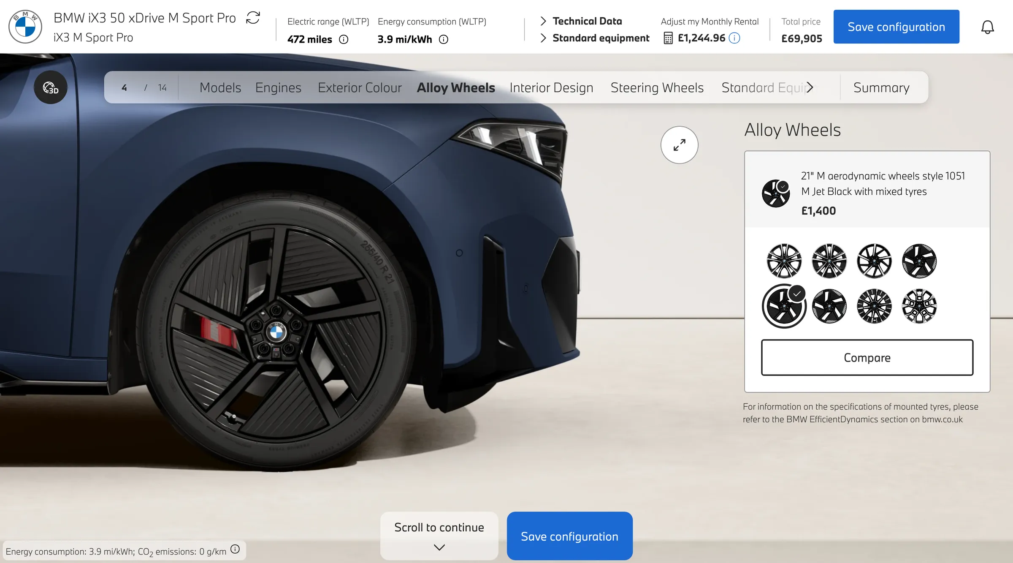Click the monthly rental calculator icon

(x=668, y=38)
